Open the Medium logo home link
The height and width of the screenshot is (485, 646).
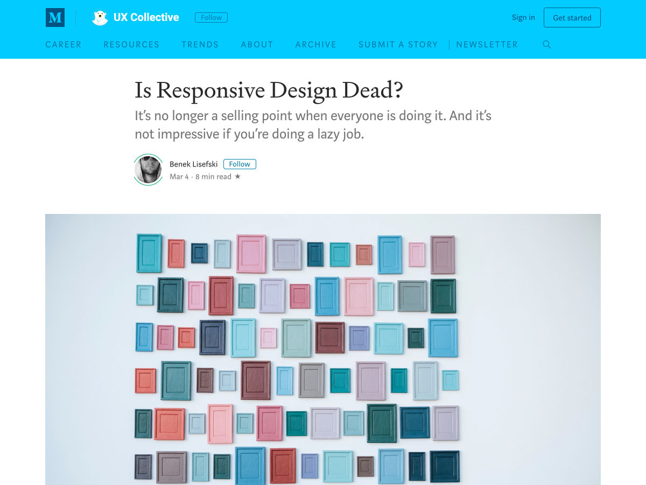(x=55, y=18)
